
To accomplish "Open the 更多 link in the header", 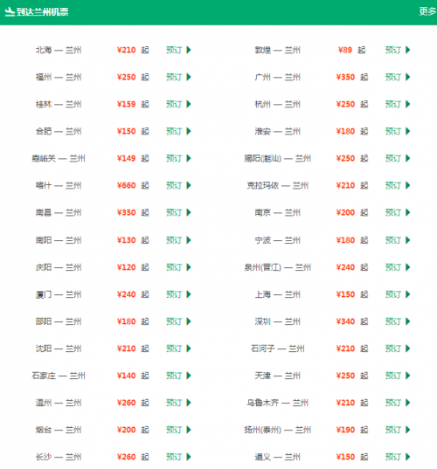I will (427, 11).
